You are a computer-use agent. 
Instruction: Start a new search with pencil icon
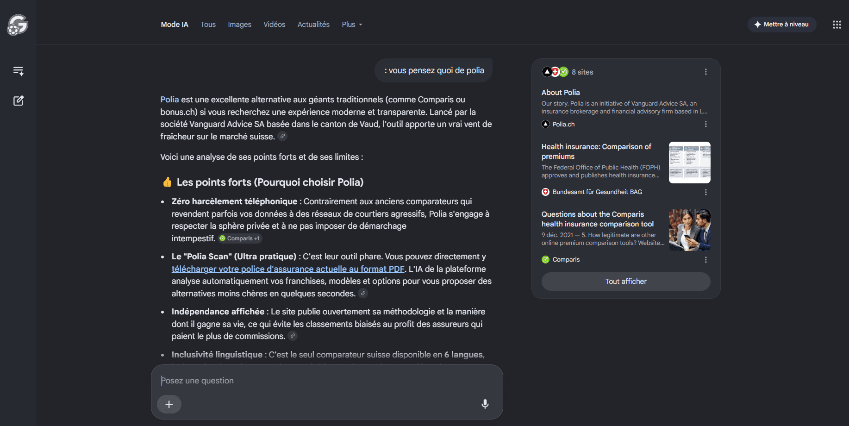tap(18, 100)
